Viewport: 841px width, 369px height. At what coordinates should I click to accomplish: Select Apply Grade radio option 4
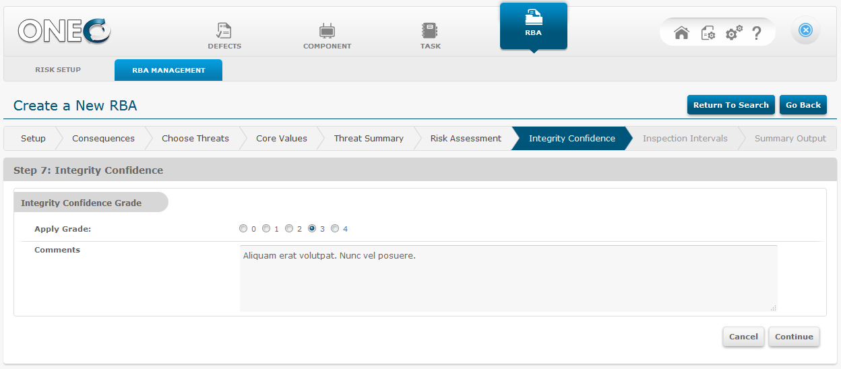(x=335, y=228)
